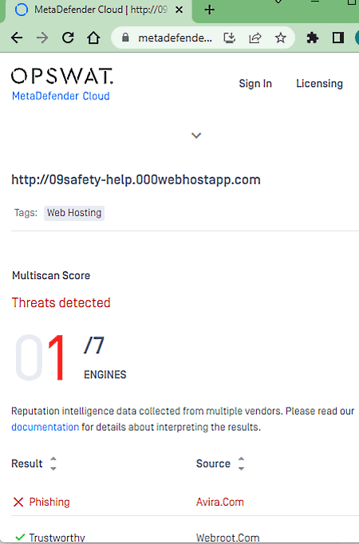Toggle the browser side panel icon
Screen dimensions: 359x544
click(x=337, y=37)
